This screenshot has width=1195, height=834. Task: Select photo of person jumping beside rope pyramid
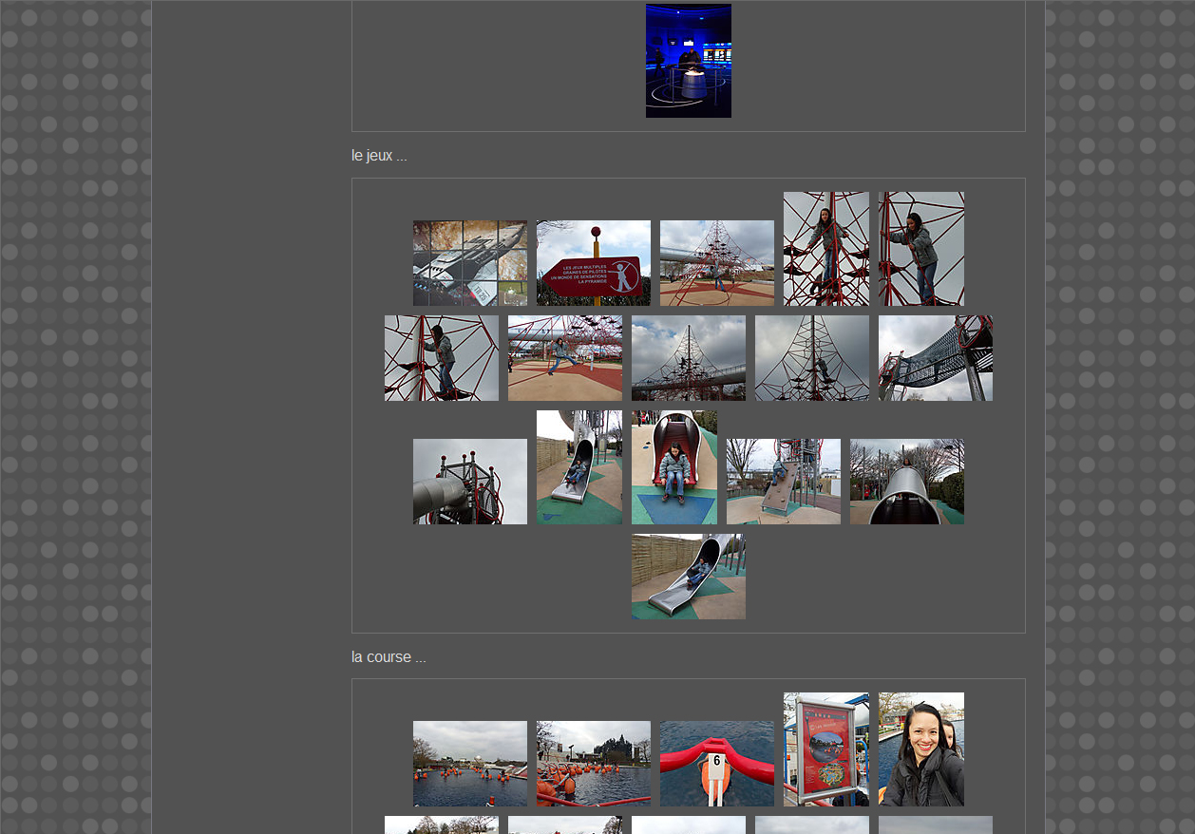tap(564, 358)
